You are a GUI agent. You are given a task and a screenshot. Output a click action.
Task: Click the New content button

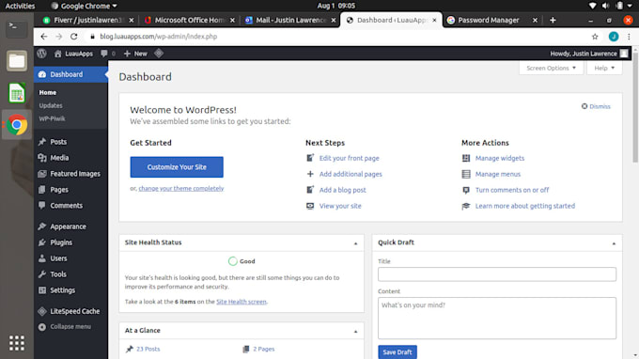coord(135,54)
